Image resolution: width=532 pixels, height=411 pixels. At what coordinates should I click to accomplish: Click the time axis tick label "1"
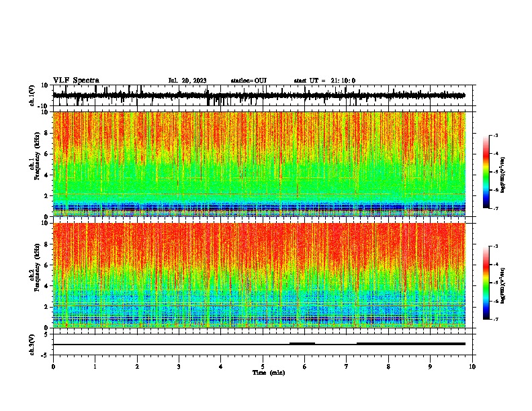point(95,367)
